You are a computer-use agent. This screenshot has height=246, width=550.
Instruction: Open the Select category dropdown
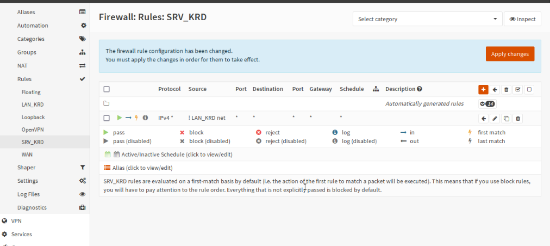point(427,19)
